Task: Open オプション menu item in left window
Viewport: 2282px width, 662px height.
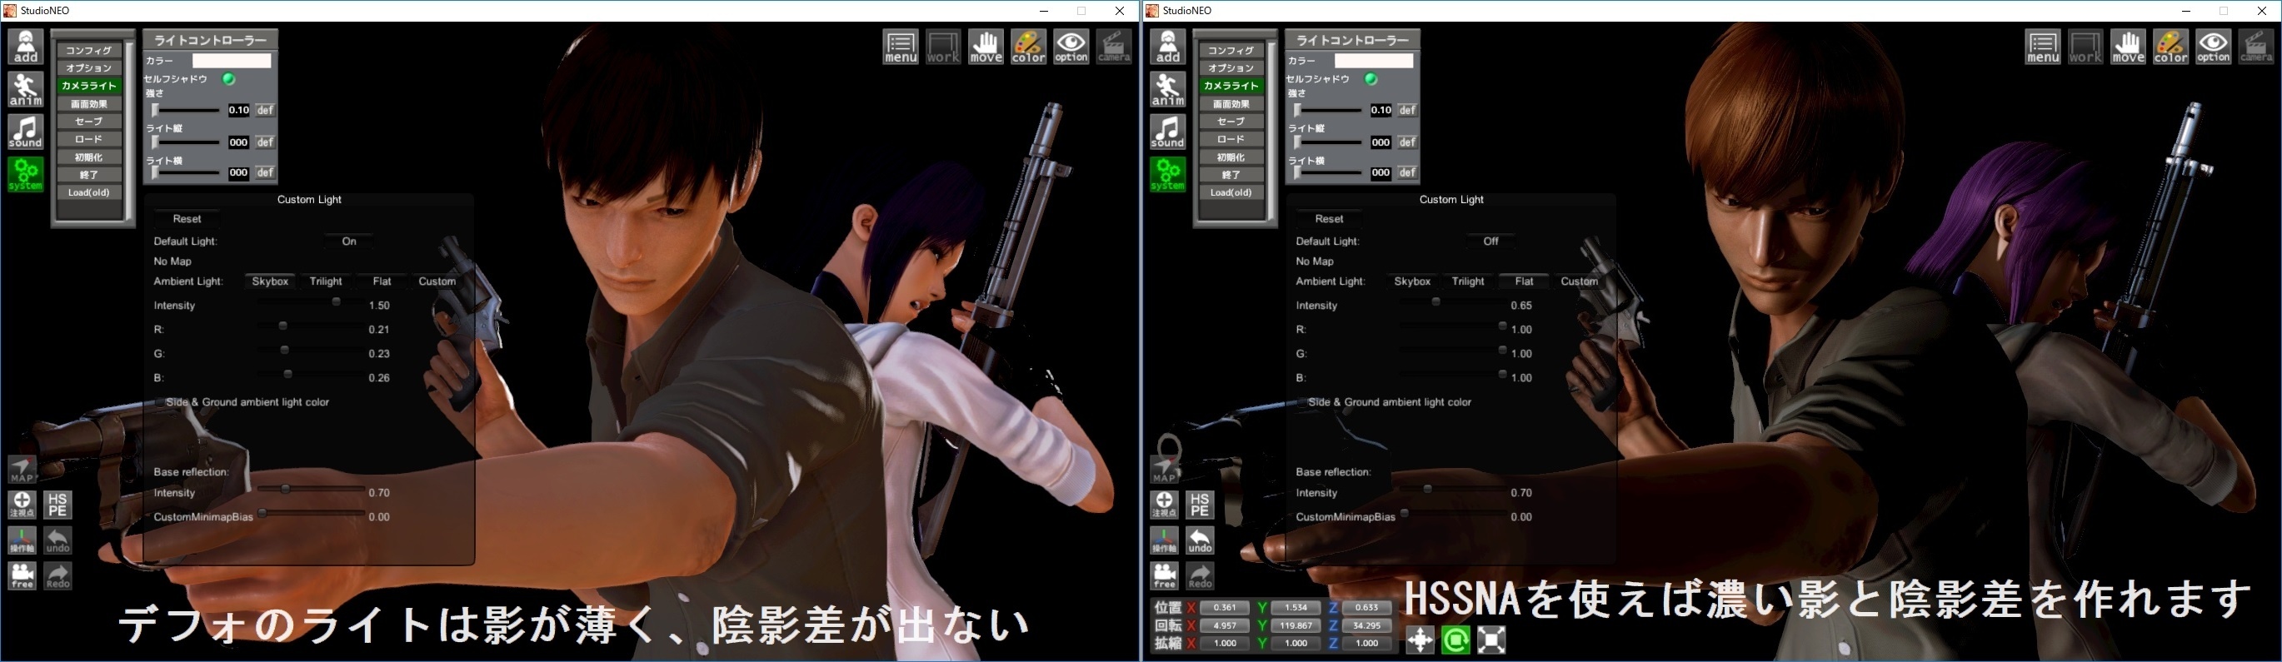Action: (88, 68)
